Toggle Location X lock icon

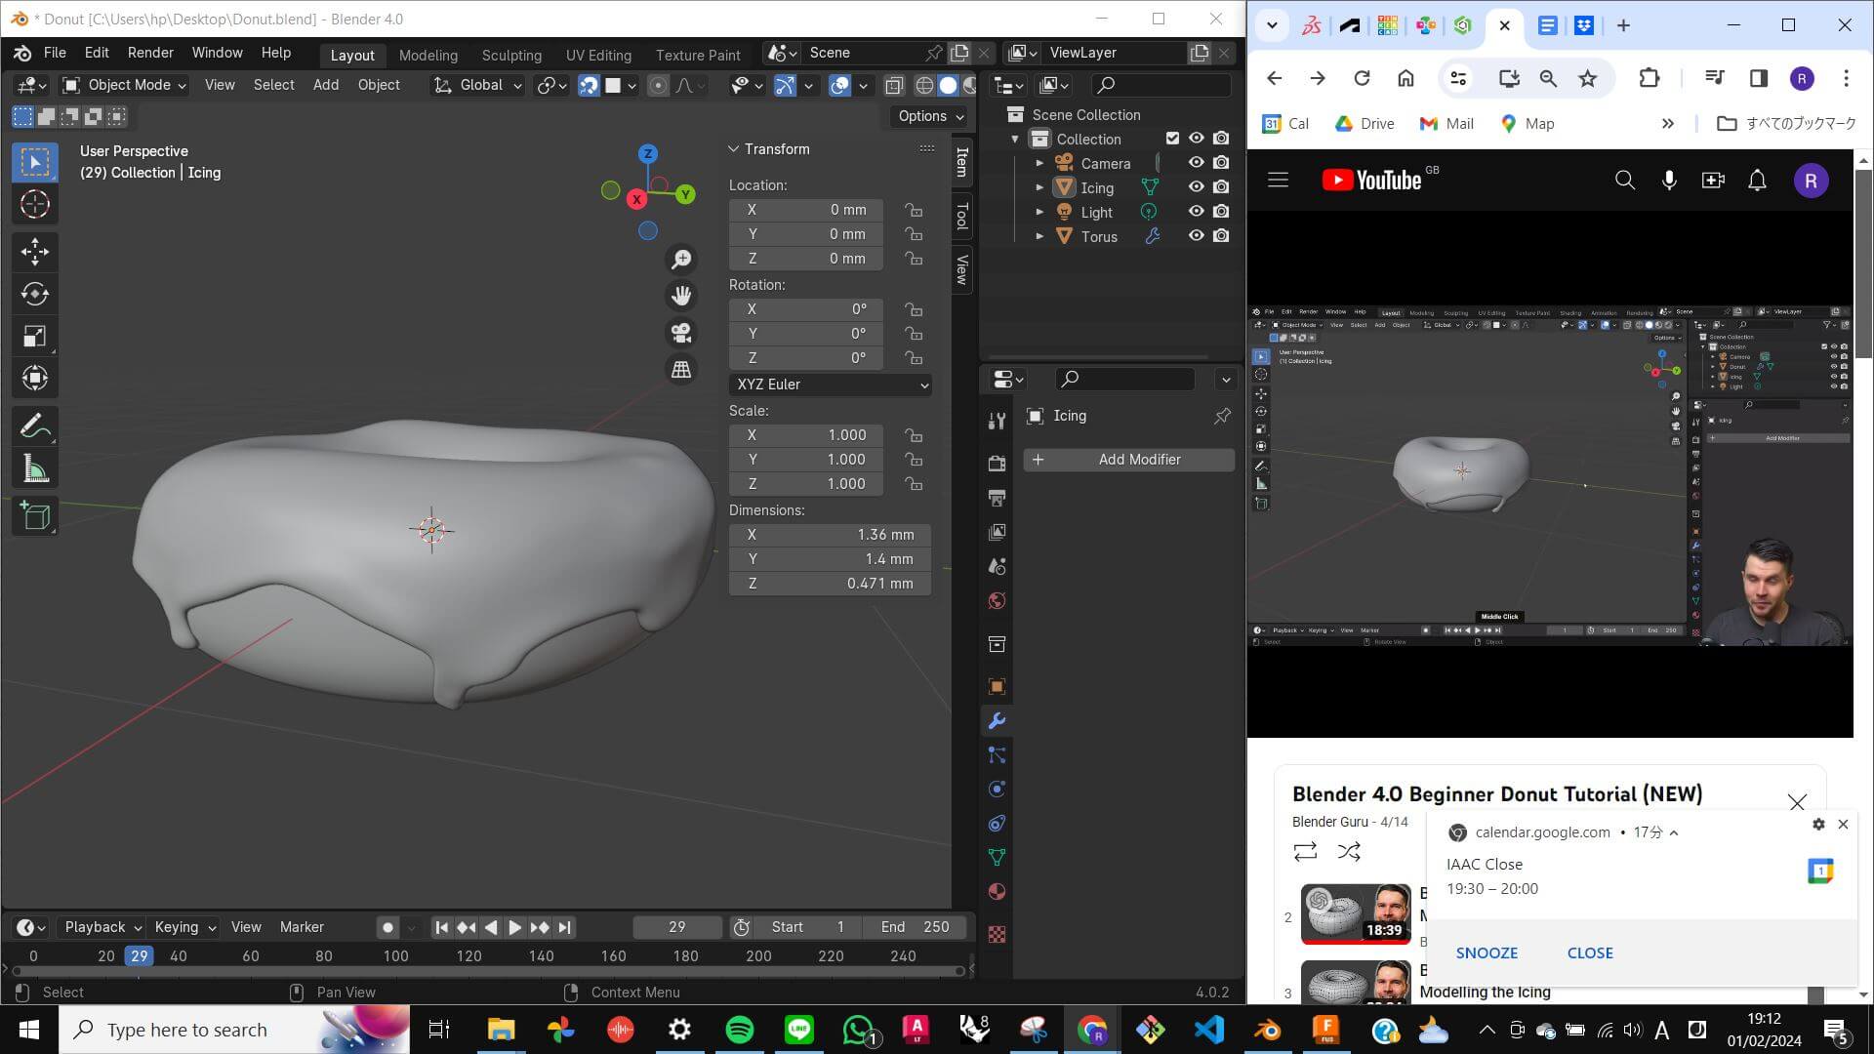pos(913,210)
